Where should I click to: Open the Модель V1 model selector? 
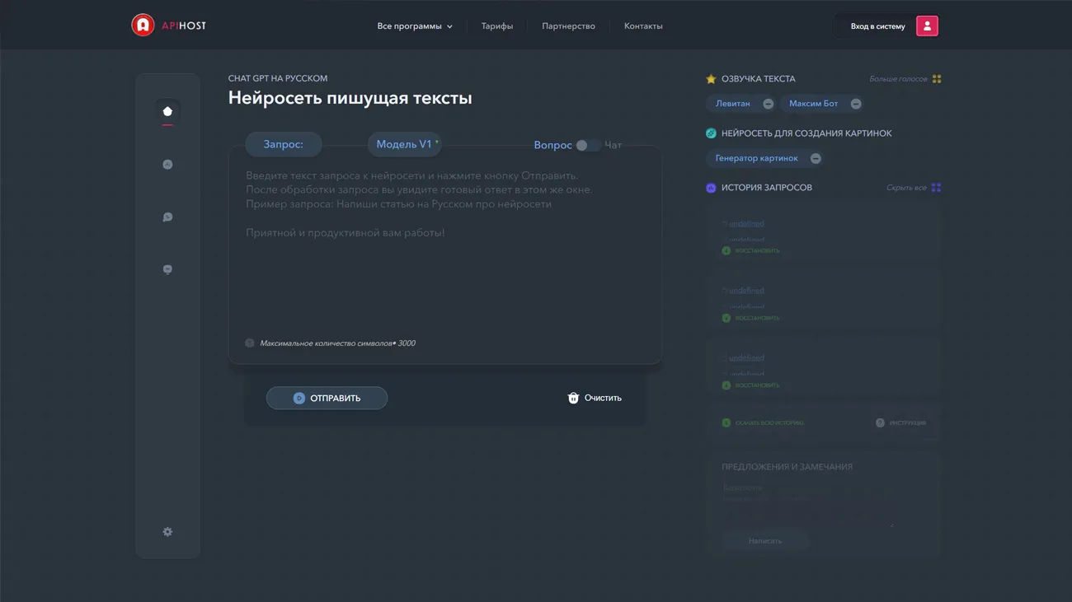(404, 144)
